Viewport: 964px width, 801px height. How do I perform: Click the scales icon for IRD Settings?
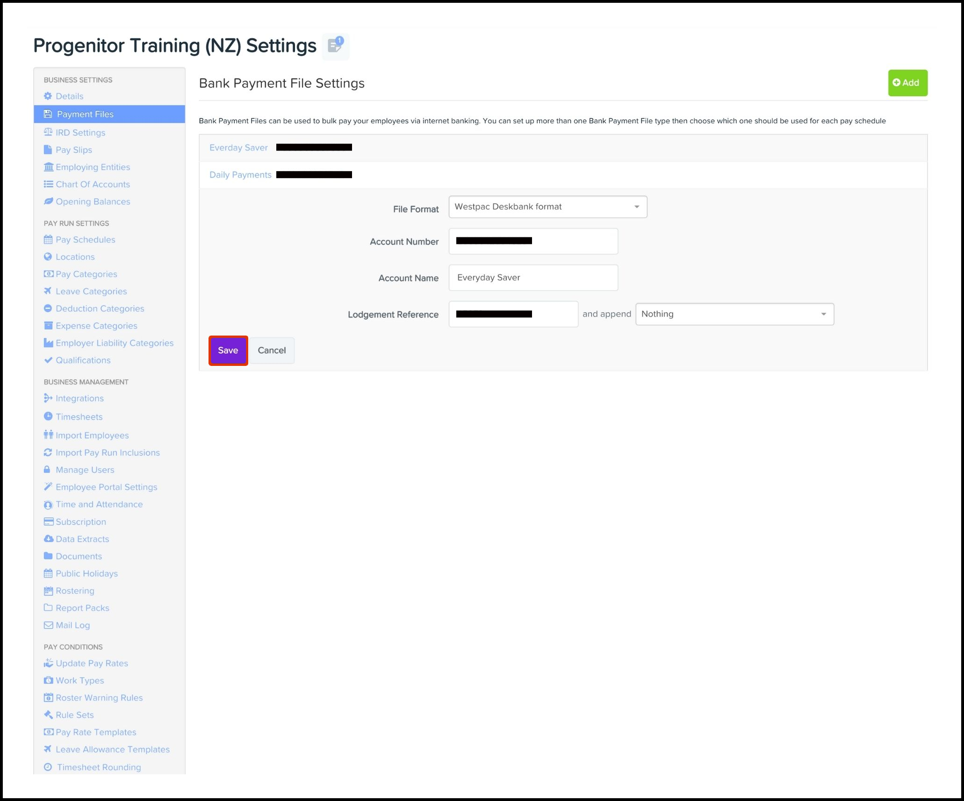48,132
